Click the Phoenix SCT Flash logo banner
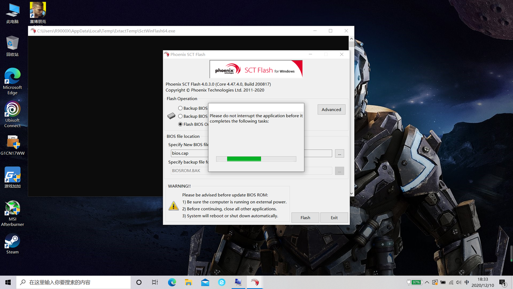The image size is (513, 289). [256, 69]
